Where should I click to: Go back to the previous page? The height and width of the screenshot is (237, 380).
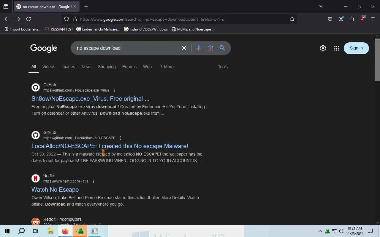point(7,19)
